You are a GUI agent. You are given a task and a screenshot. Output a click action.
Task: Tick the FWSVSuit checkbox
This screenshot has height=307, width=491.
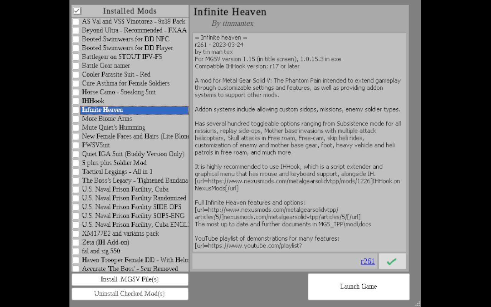click(x=76, y=145)
